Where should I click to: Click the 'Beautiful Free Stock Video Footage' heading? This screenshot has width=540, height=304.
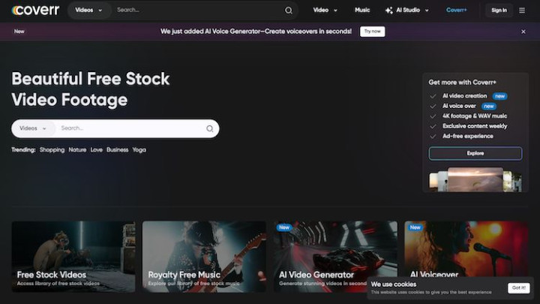coord(91,89)
